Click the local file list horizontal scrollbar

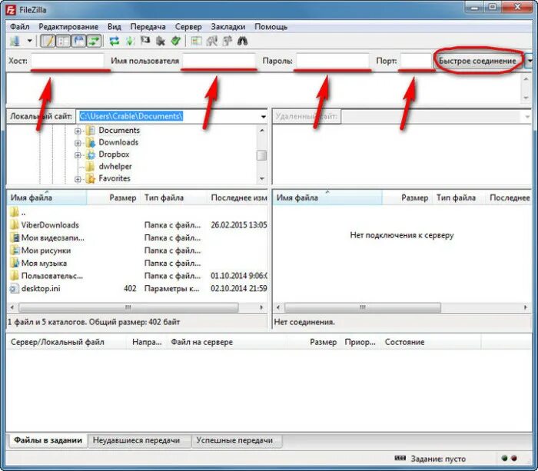coord(128,307)
